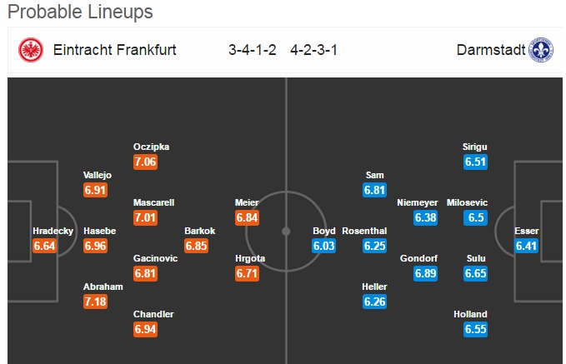566x364 pixels.
Task: Select Oczipka's 7.06 rating badge
Action: pyautogui.click(x=146, y=162)
